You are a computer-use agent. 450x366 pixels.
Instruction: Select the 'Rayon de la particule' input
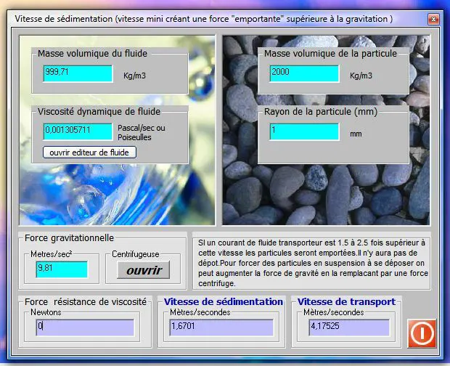(304, 131)
